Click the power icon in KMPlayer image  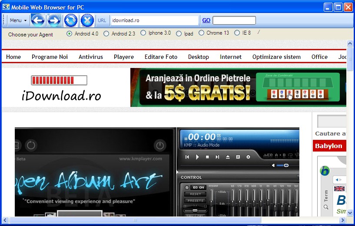(x=160, y=145)
